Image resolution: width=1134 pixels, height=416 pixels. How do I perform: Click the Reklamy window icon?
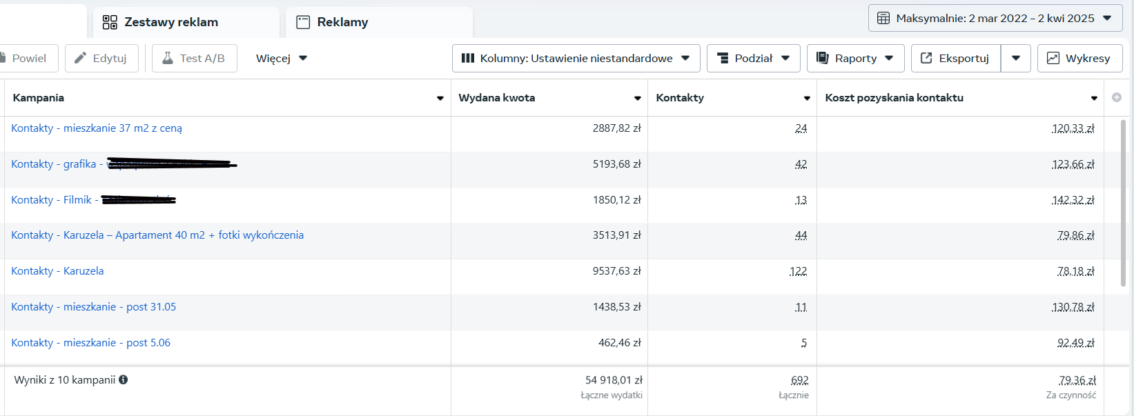[303, 22]
